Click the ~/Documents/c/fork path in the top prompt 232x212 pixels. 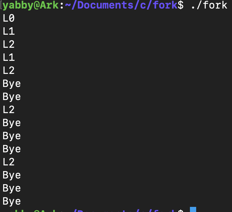point(121,5)
